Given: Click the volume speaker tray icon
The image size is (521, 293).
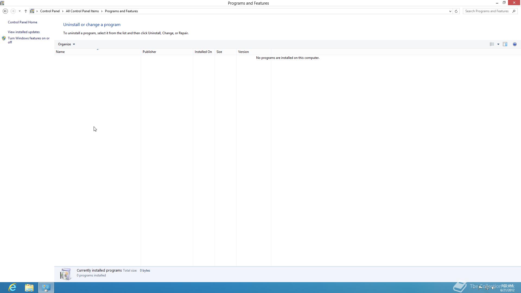Looking at the screenshot, I should coord(494,288).
